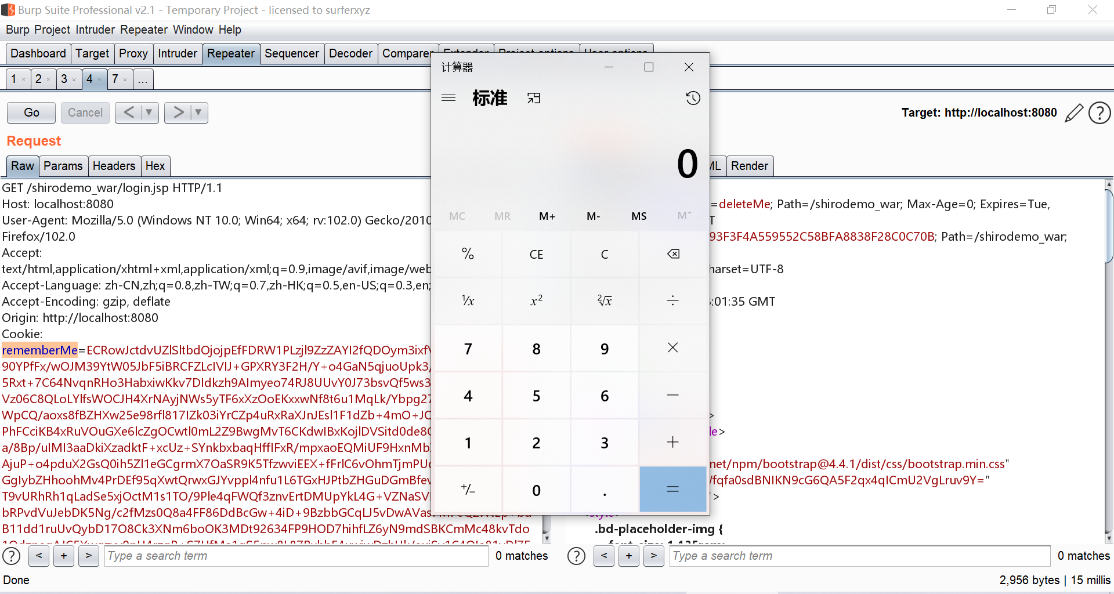Click the plus/minus sign toggle key
Image resolution: width=1114 pixels, height=594 pixels.
tap(468, 490)
